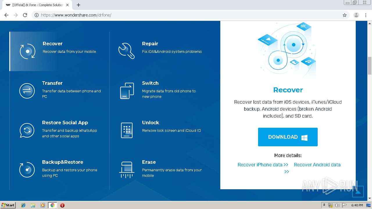
Task: Switch to Chrome taskbar icon
Action: pos(52,205)
